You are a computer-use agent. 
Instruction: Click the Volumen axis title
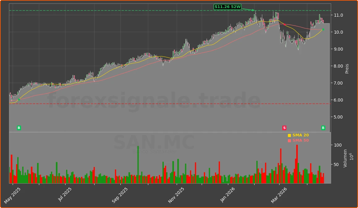tap(345, 158)
